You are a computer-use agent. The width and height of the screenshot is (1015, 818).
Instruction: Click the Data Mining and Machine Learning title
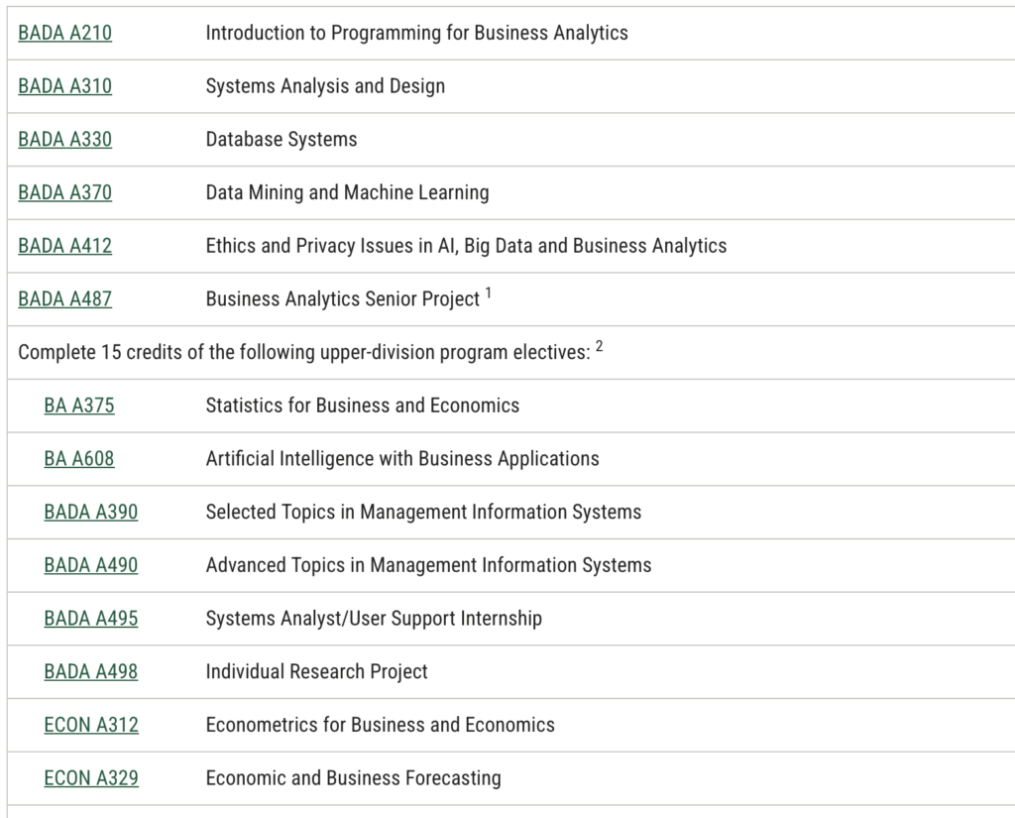[347, 192]
